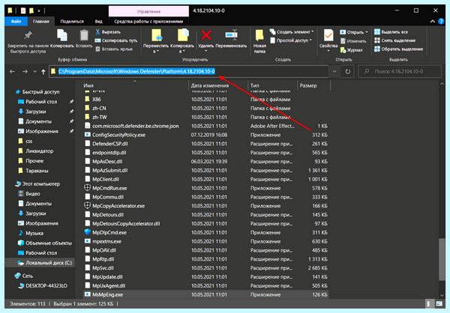Image resolution: width=450 pixels, height=313 pixels.
Task: Click the red Delete X icon
Action: click(206, 35)
